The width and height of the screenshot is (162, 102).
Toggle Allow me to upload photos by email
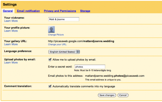[50, 59]
